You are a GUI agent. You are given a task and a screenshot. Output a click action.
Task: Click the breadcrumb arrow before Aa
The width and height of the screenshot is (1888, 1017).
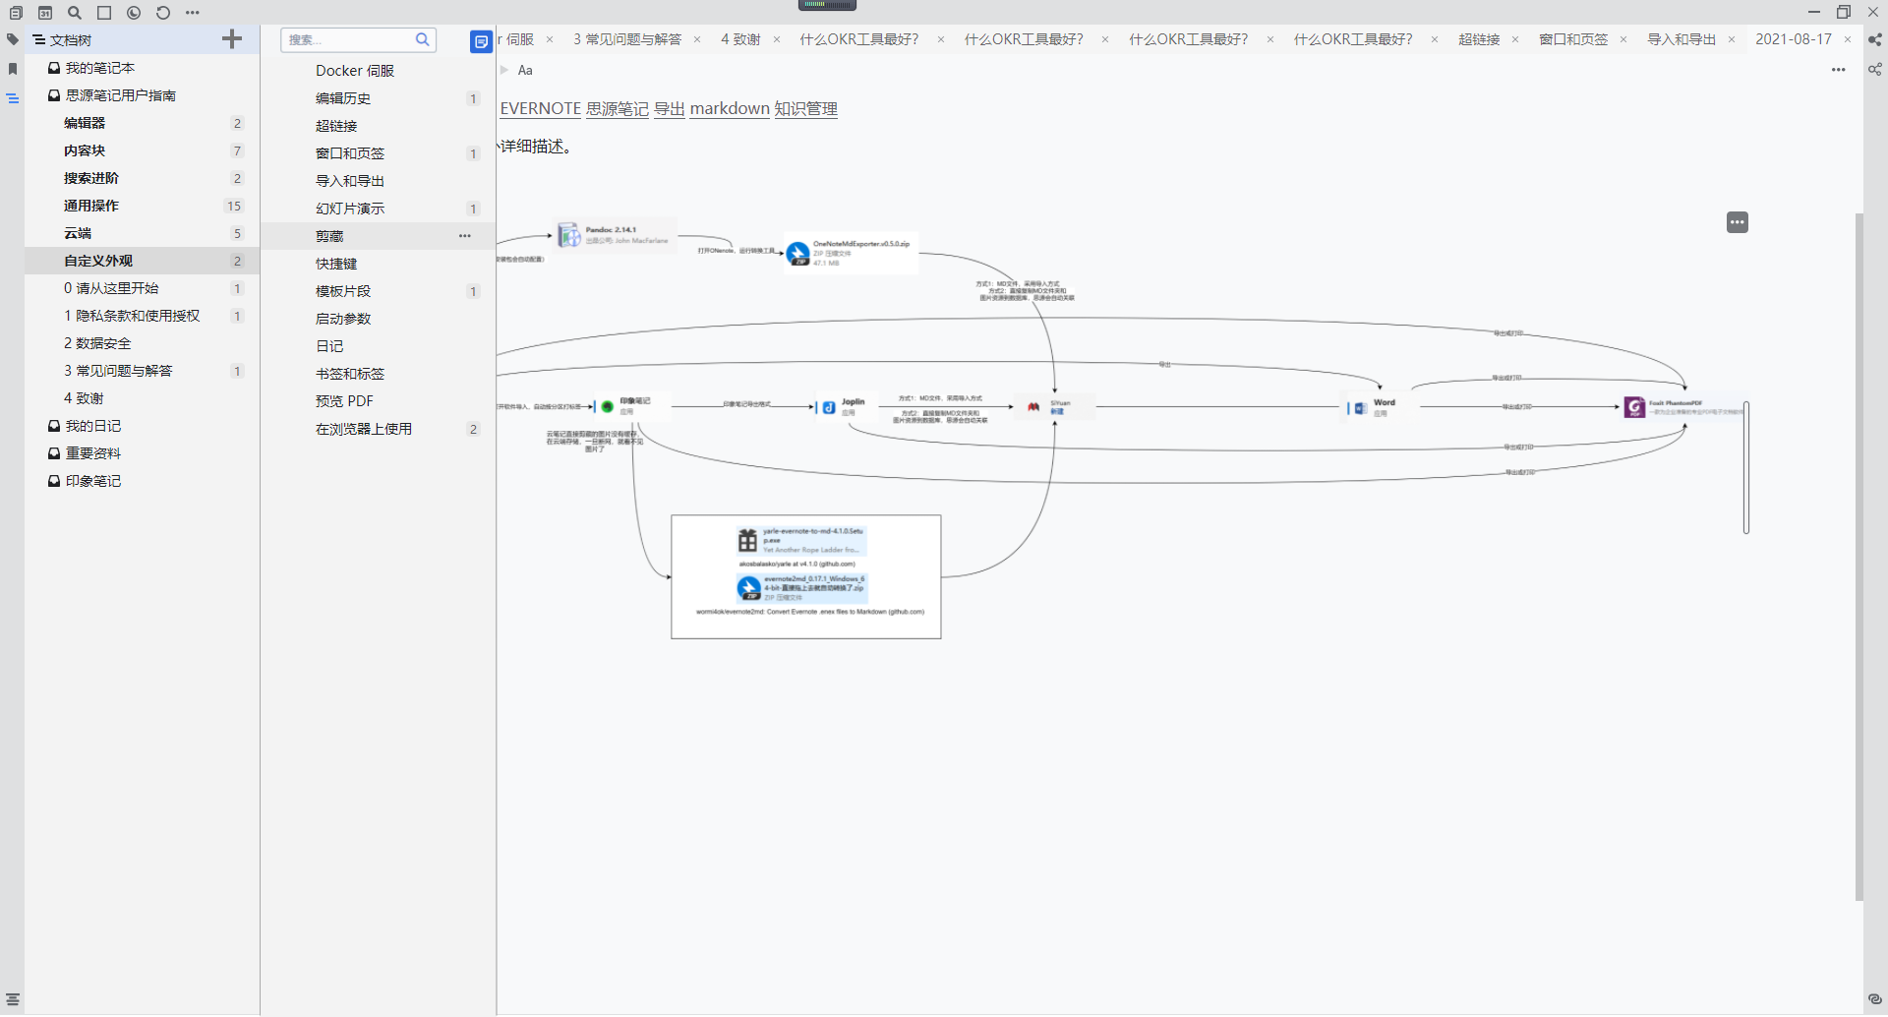pos(504,70)
